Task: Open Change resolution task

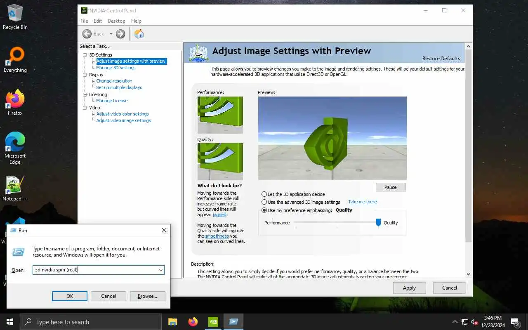Action: tap(114, 81)
